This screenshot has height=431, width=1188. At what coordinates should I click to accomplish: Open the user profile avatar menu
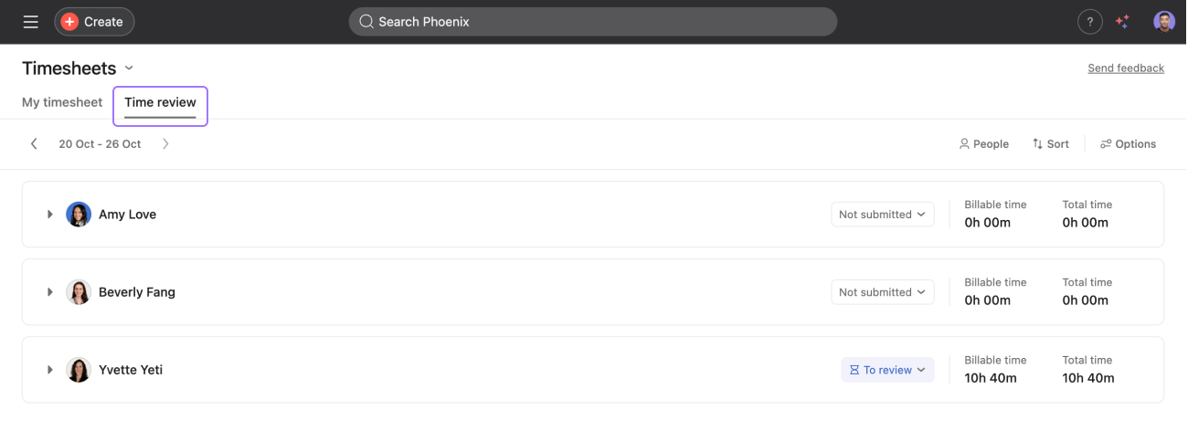pos(1163,22)
